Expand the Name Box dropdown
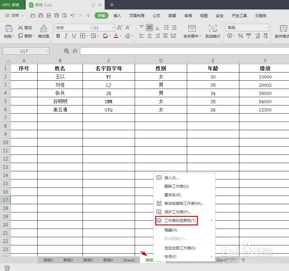 (x=48, y=51)
